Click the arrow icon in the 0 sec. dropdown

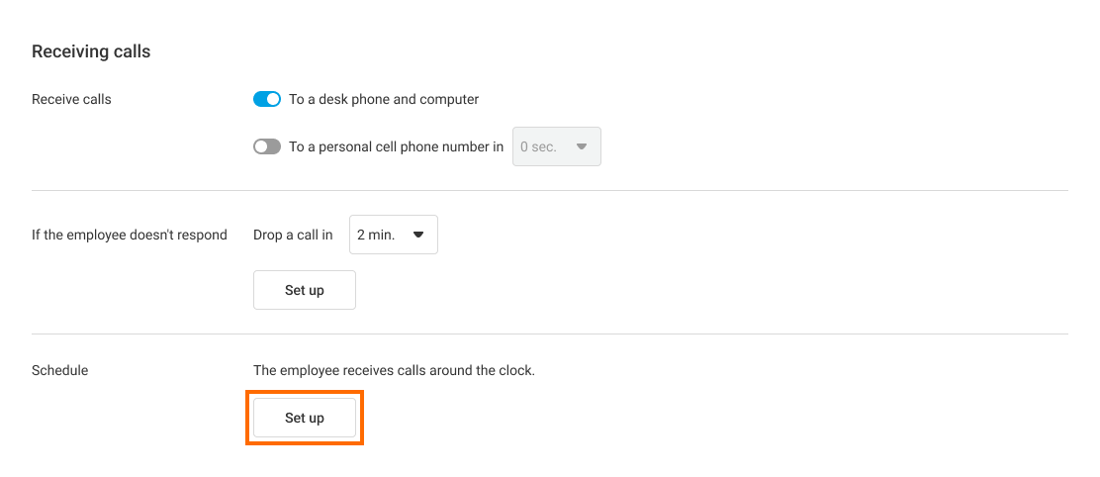pyautogui.click(x=582, y=146)
